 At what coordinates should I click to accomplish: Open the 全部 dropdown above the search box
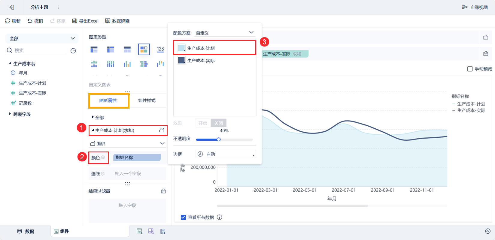pos(42,38)
